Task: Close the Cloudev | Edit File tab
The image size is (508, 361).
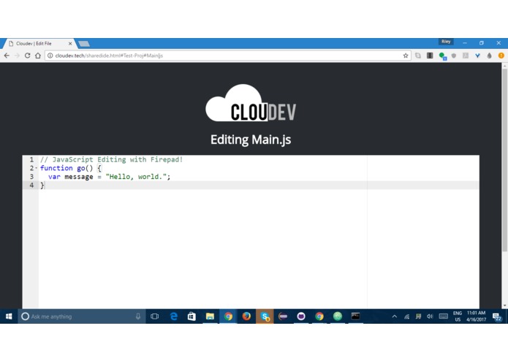Action: [x=70, y=43]
